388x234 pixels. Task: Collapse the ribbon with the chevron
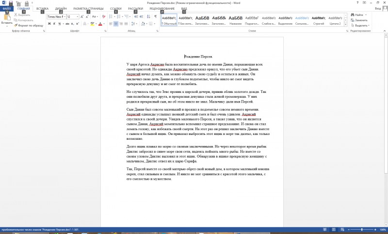tap(384, 31)
